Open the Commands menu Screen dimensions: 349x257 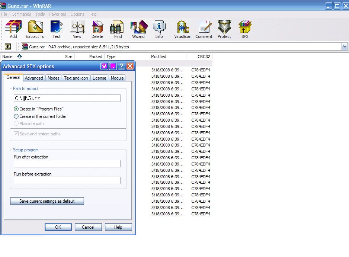pos(21,14)
